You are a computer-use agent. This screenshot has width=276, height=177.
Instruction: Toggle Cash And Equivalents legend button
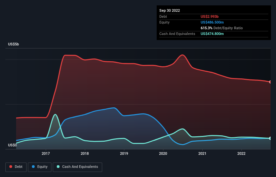77,167
